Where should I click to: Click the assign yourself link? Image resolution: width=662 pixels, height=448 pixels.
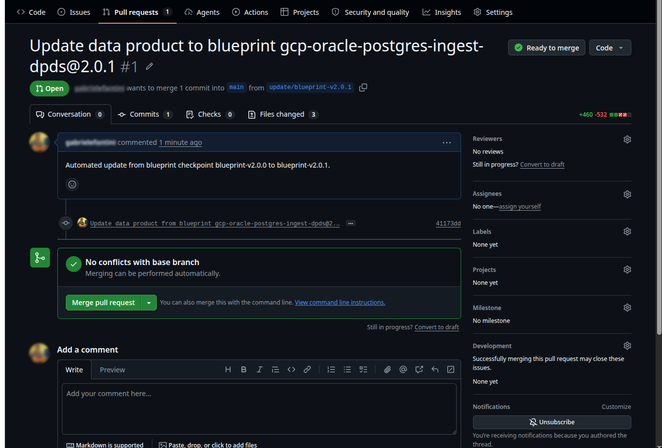[x=520, y=207]
